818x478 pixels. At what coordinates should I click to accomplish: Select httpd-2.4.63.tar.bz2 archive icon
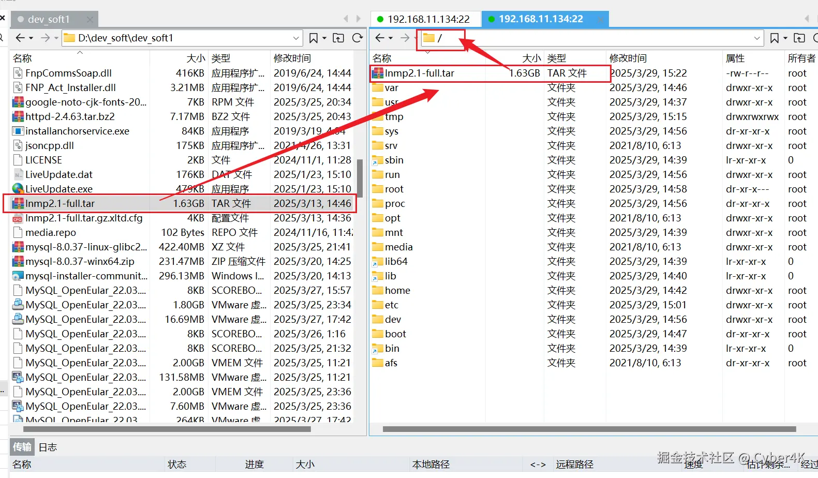[18, 116]
